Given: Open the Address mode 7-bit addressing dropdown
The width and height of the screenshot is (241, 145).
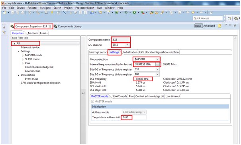Looking at the screenshot, I should tap(144, 112).
